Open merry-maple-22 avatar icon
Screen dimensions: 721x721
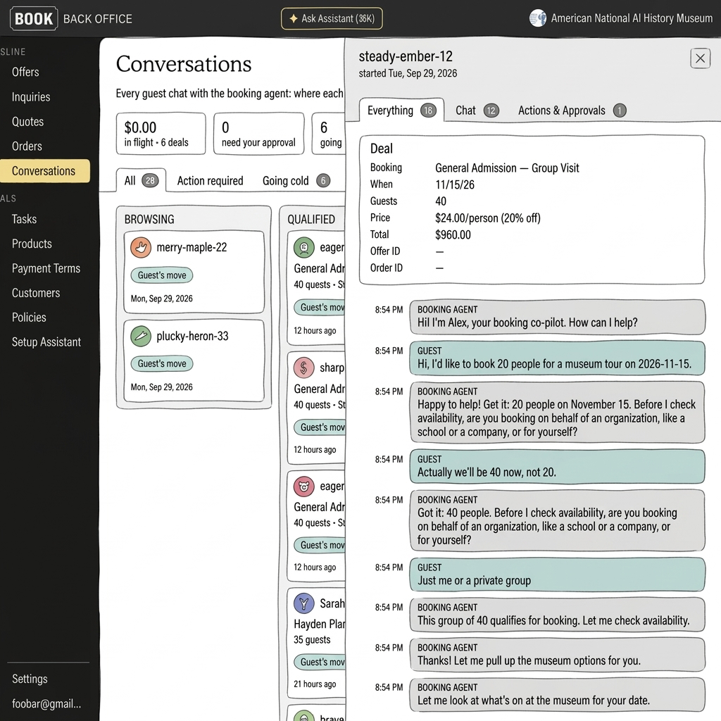pyautogui.click(x=141, y=247)
